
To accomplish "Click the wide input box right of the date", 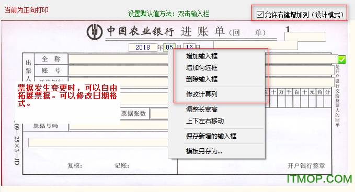I will [x=256, y=45].
